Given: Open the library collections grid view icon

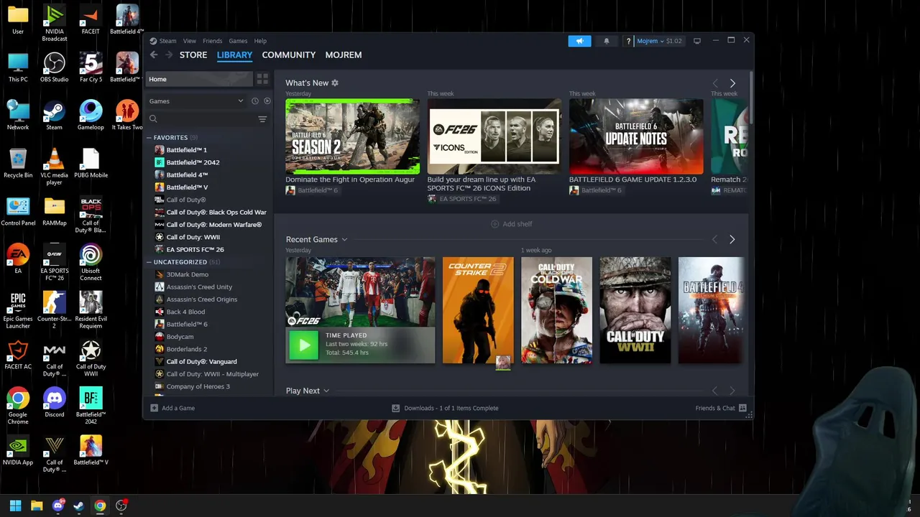Looking at the screenshot, I should [262, 79].
